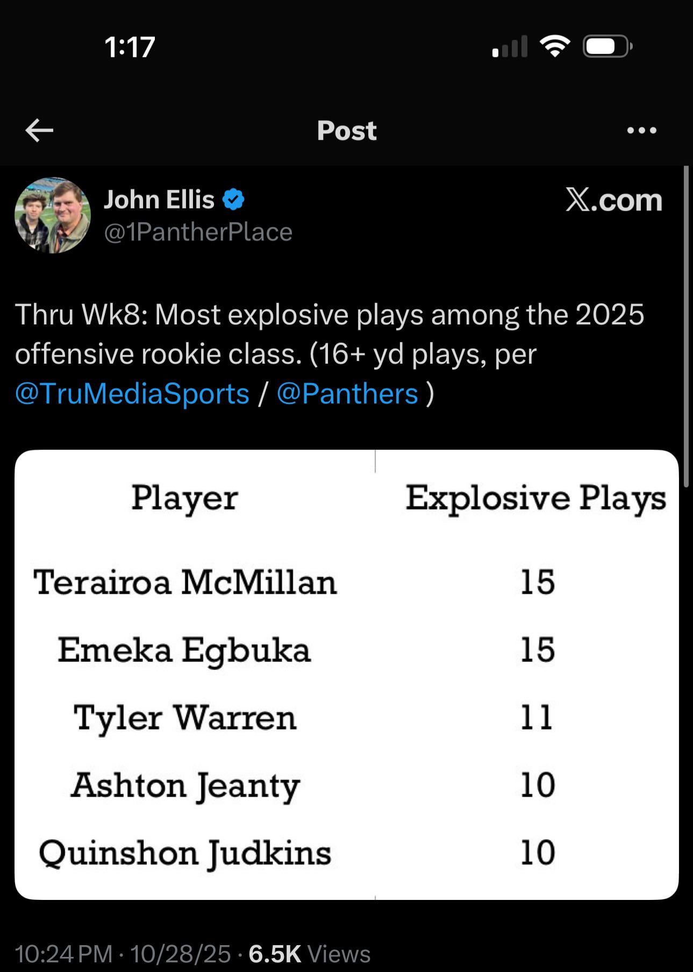Tap the 6.5K Views count
This screenshot has height=972, width=693.
coord(310,954)
